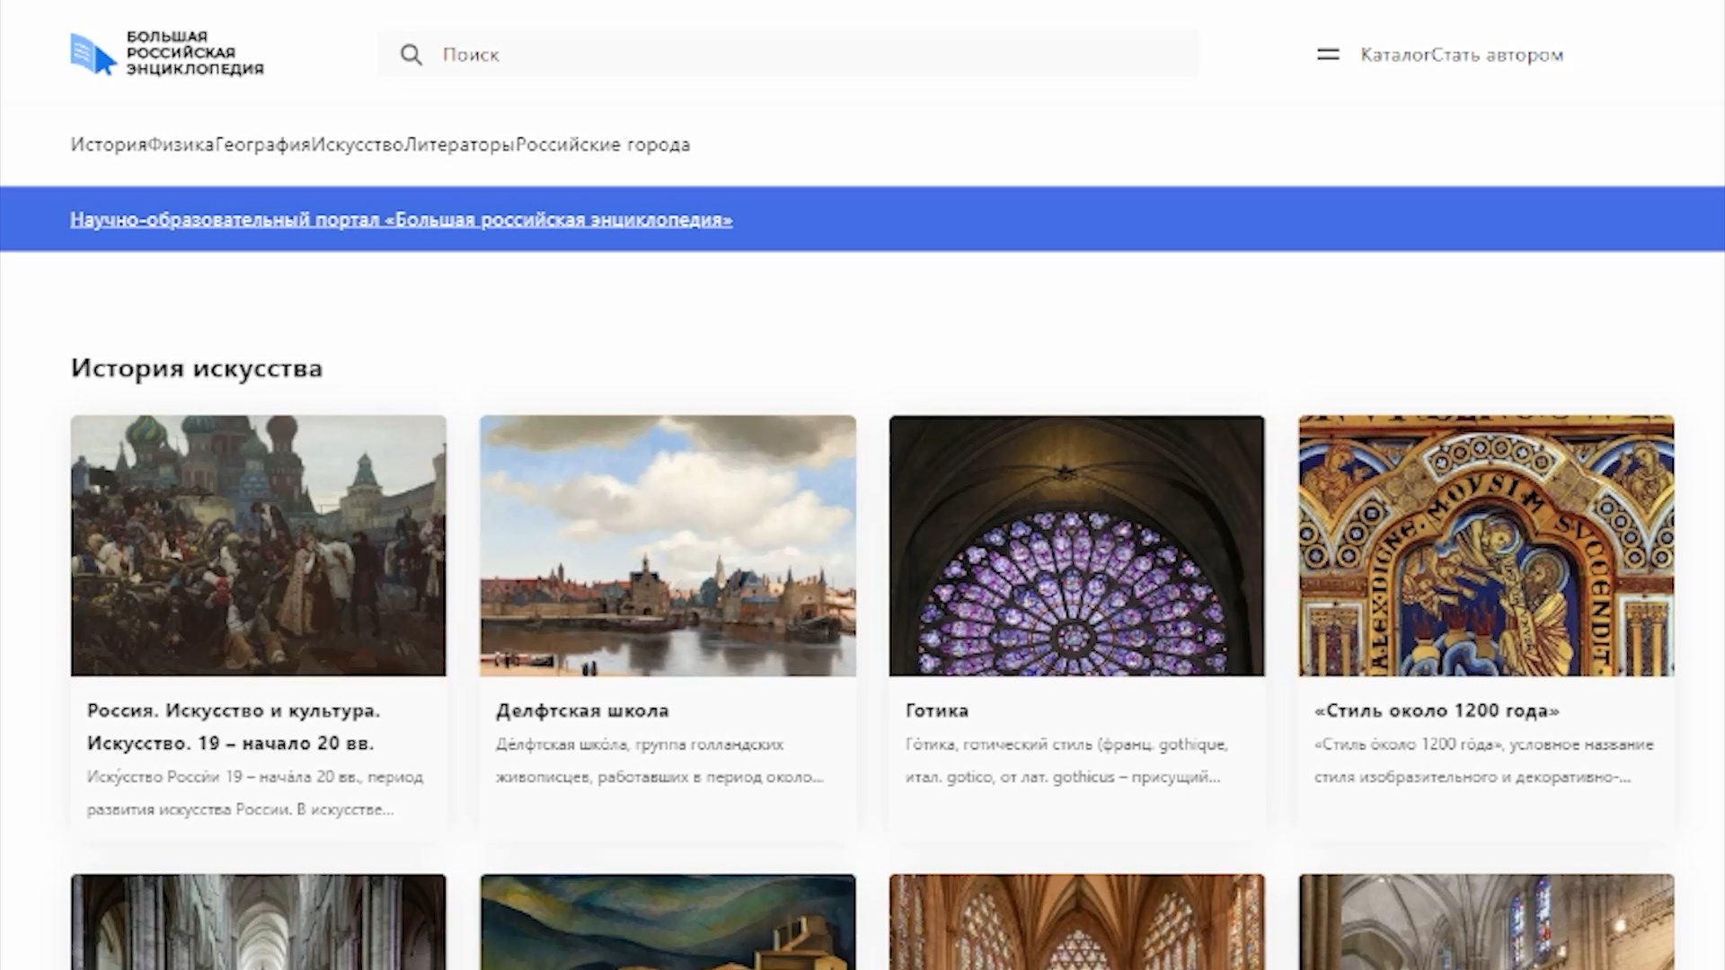The width and height of the screenshot is (1725, 970).
Task: Click the Big Russian Encyclopedia logo
Action: (167, 54)
